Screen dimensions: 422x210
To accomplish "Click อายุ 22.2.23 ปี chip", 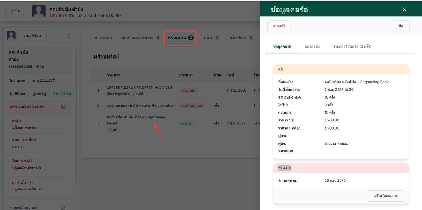I will click(44, 80).
